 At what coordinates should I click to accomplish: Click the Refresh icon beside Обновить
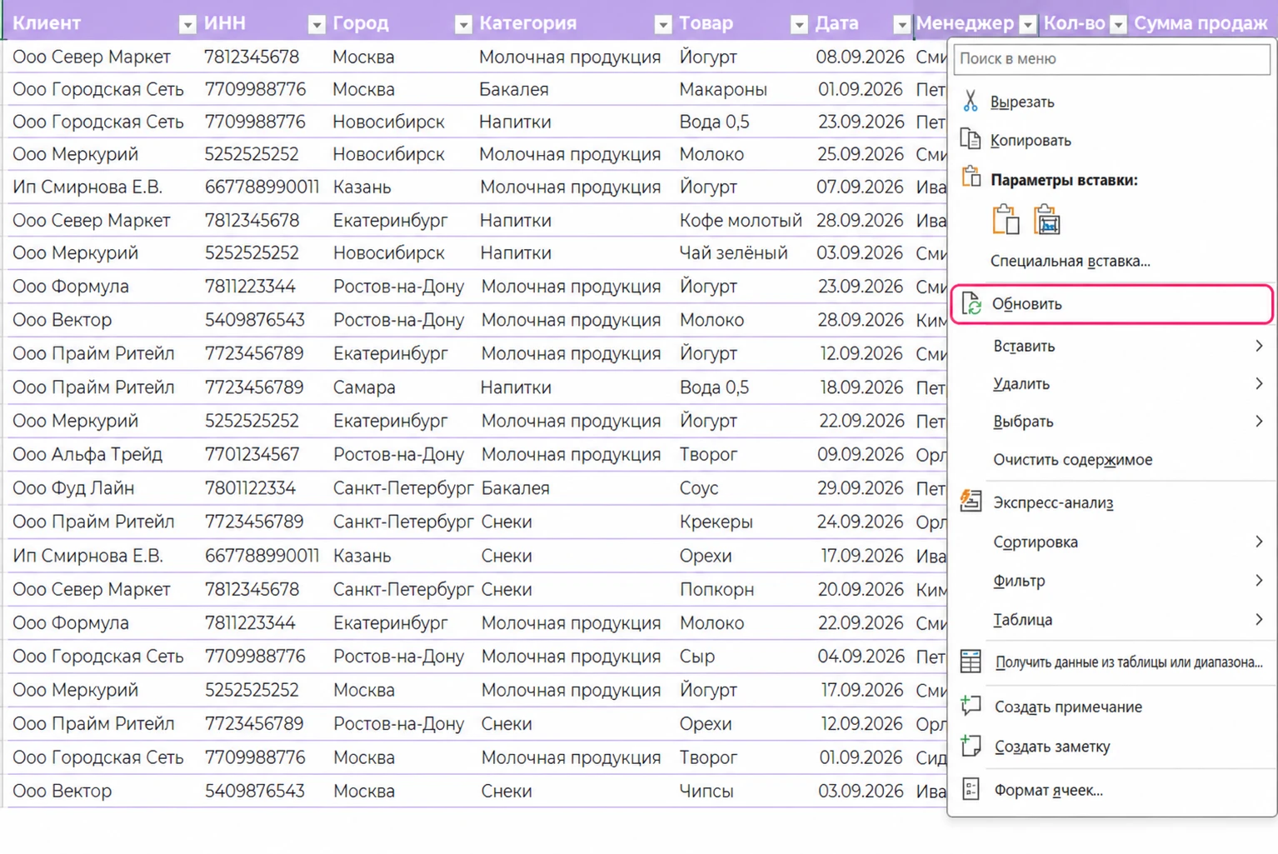click(x=971, y=303)
